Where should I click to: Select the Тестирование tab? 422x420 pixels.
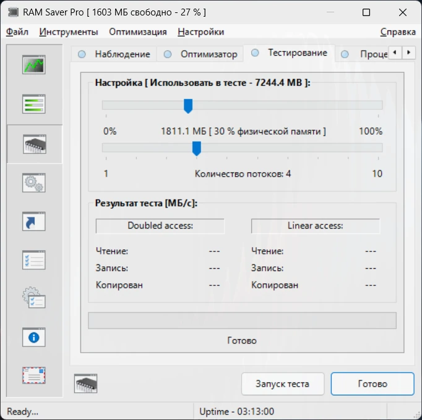[x=289, y=53]
